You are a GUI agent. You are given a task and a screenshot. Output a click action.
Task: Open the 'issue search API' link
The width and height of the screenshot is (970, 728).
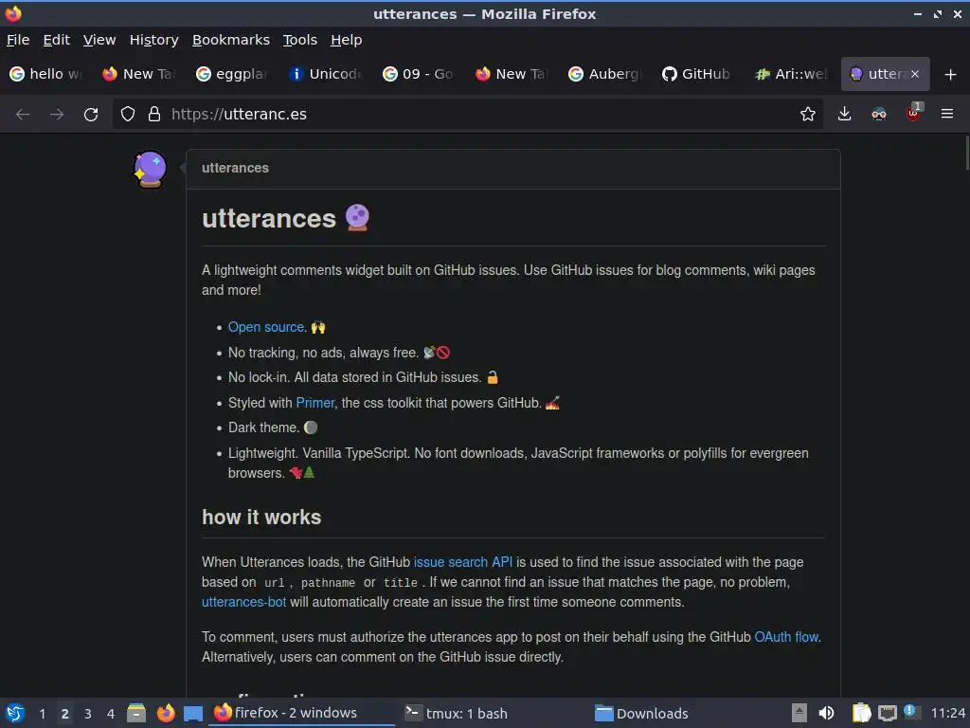[462, 562]
